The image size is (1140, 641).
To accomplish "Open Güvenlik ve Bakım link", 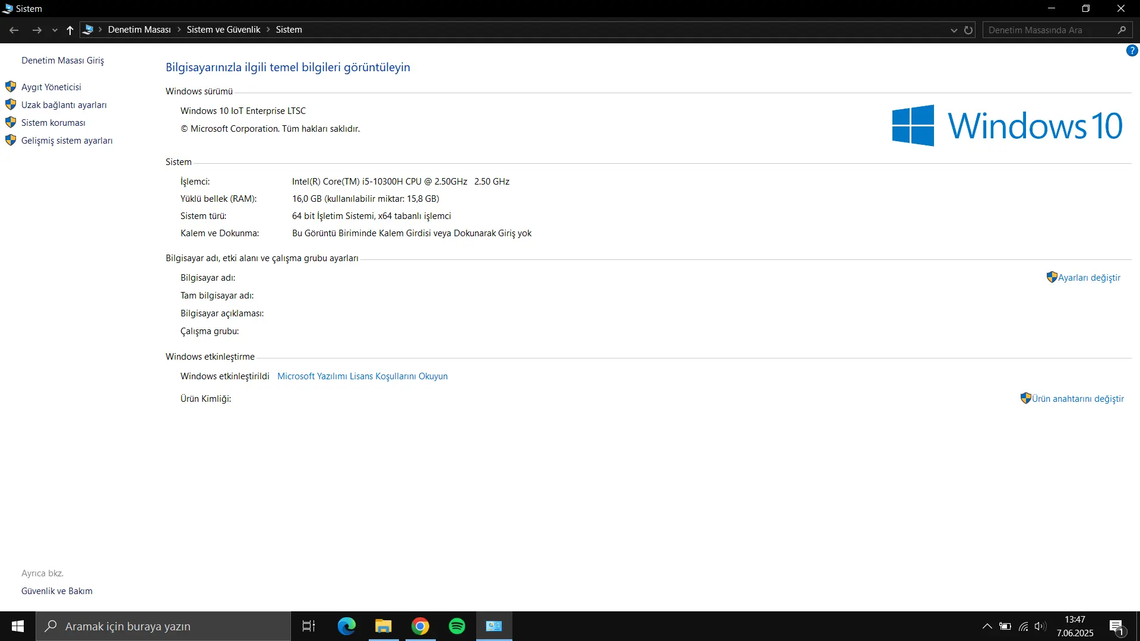I will pos(57,591).
